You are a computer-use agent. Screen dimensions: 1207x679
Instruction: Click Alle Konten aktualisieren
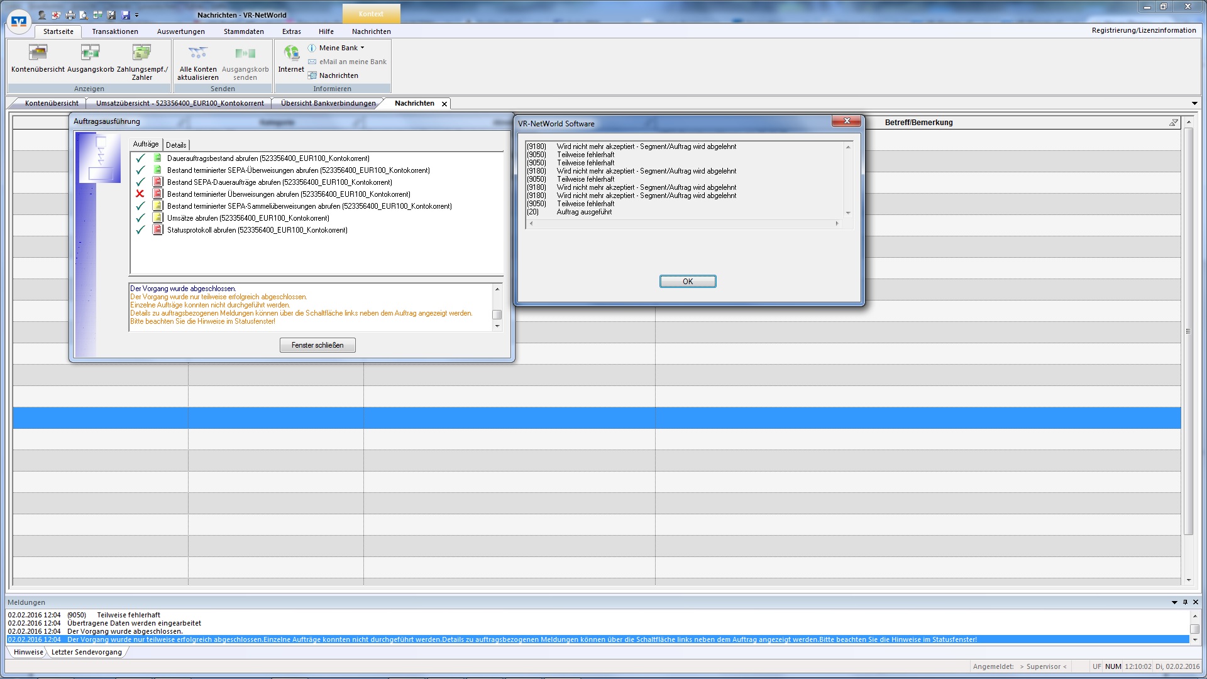197,62
